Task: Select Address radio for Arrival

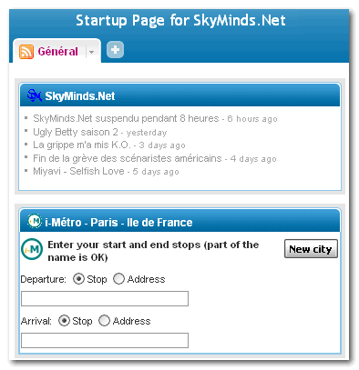Action: point(104,321)
